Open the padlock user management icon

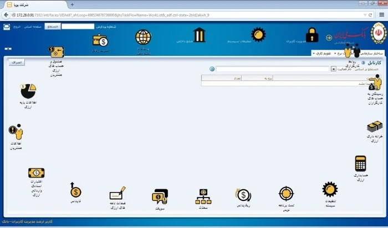[312, 35]
